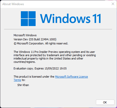This screenshot has width=117, height=108.
Task: Click the 'Evaluation copy. Expires 15/09/2022 19:05' text
Action: click(40, 68)
